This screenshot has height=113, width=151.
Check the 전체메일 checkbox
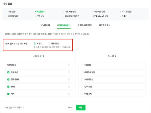(82, 65)
